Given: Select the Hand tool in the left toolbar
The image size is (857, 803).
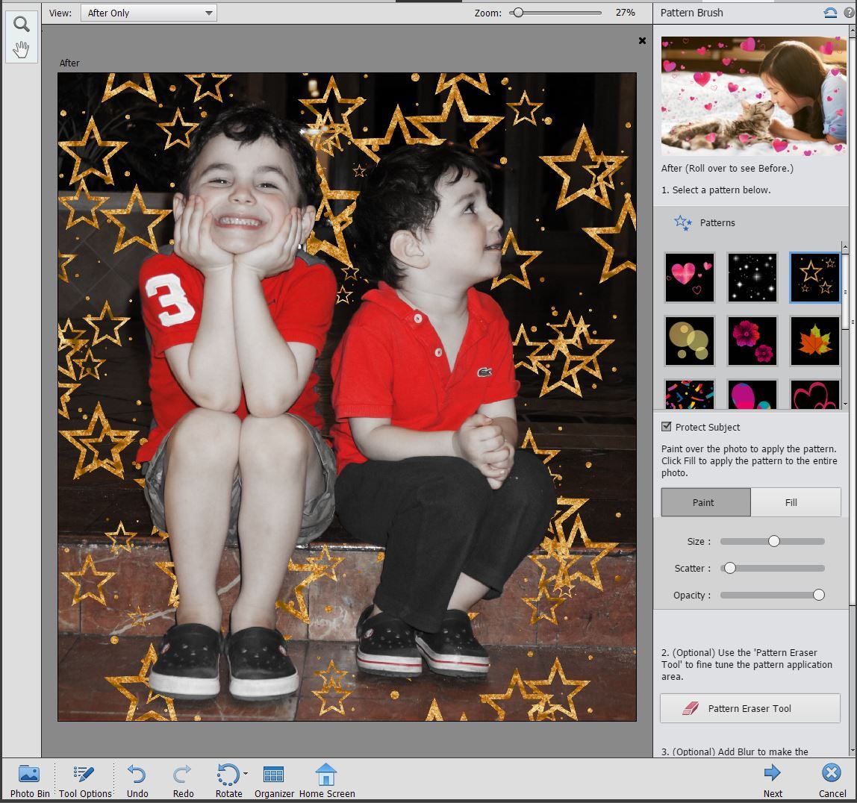Looking at the screenshot, I should (x=21, y=49).
